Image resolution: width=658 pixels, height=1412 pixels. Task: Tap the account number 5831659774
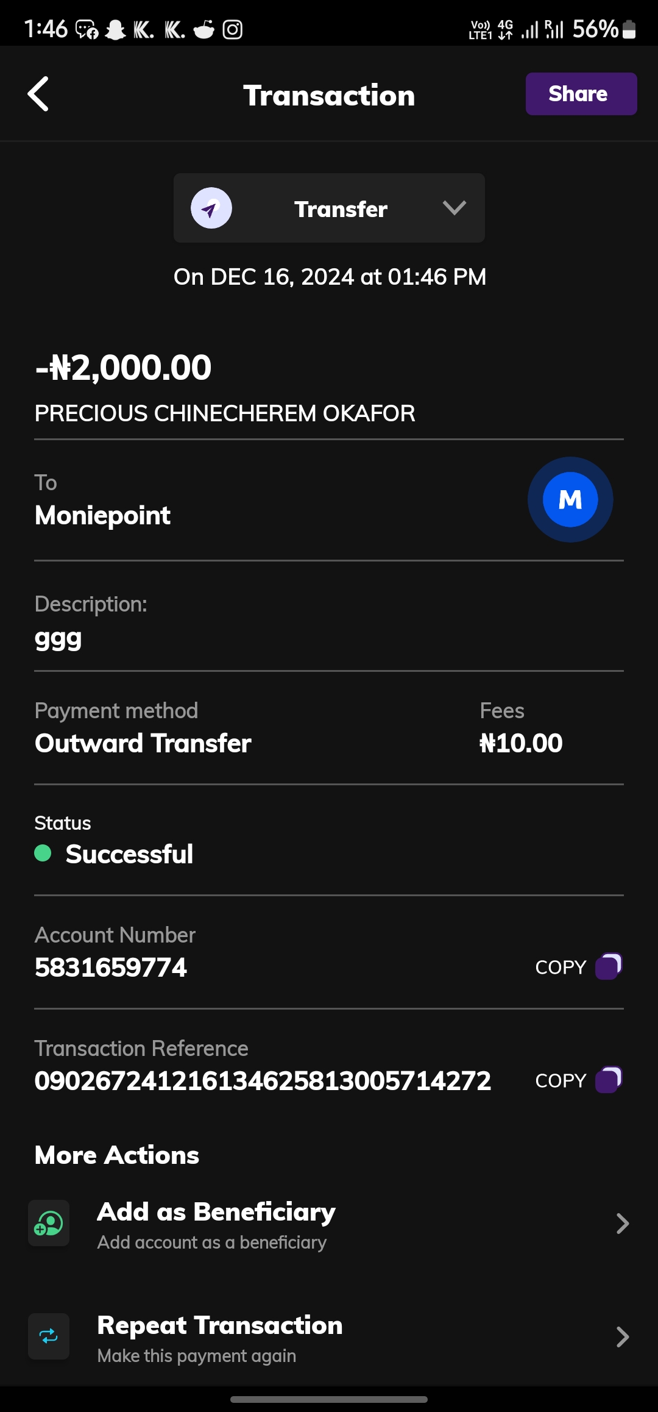coord(111,968)
